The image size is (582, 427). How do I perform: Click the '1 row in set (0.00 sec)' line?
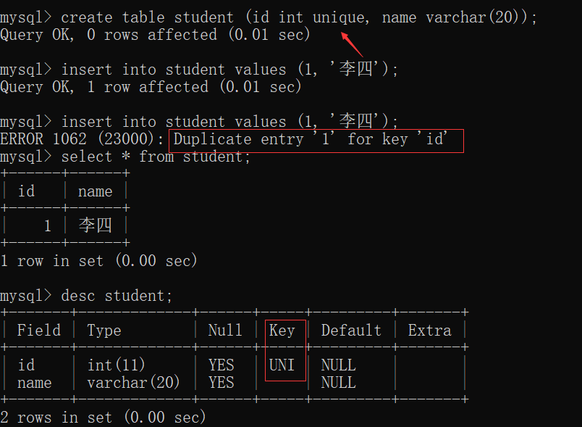(98, 261)
